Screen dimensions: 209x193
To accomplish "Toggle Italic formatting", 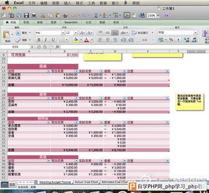I will tap(46, 40).
